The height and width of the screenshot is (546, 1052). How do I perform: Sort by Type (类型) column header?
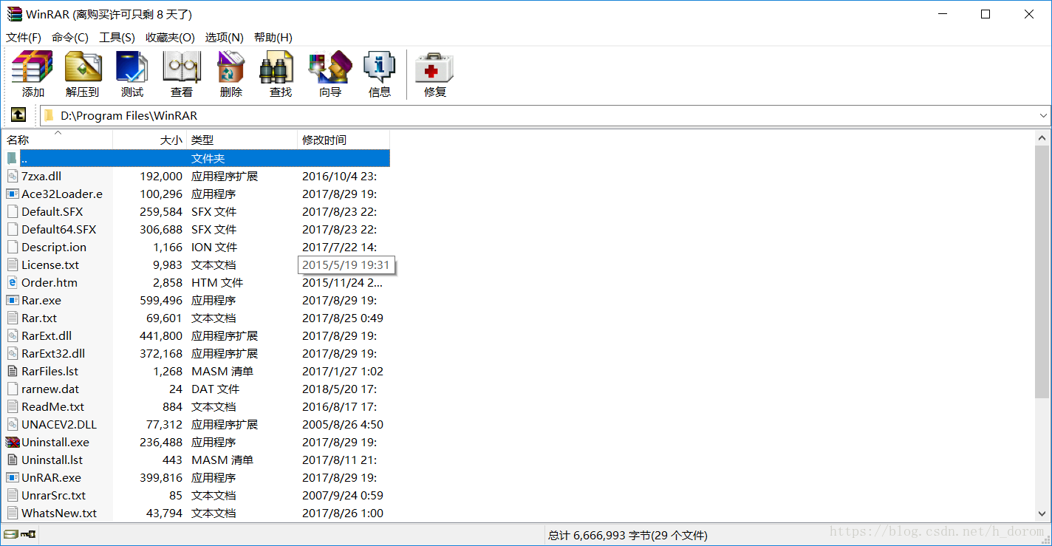coord(242,140)
